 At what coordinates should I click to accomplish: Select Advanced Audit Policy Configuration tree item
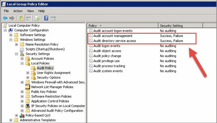click(57, 111)
